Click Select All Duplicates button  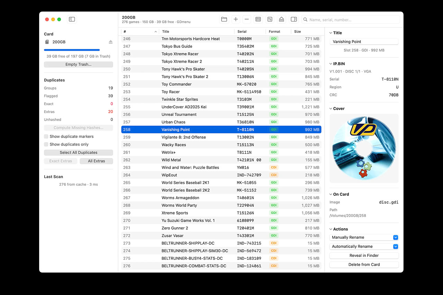[79, 153]
